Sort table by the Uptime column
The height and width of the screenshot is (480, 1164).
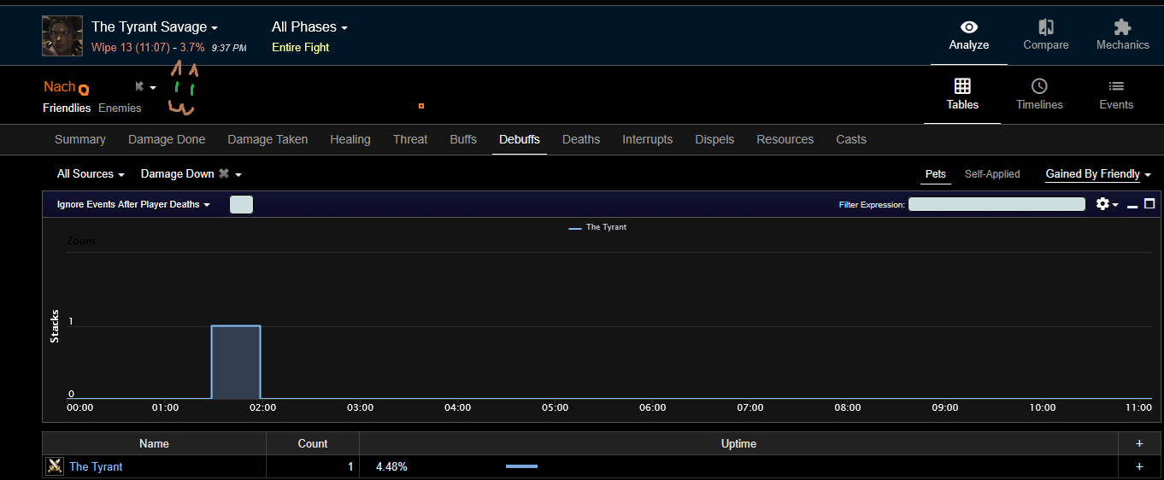coord(738,443)
